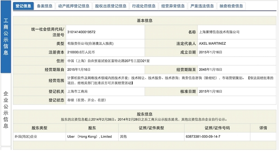This screenshot has height=151, width=279.
Task: Click the shareholder Uber (Hong Kong), Limited
Action: 89,137
